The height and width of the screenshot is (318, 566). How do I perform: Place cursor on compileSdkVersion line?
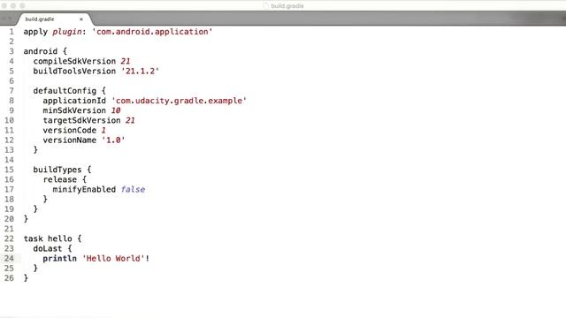[81, 61]
